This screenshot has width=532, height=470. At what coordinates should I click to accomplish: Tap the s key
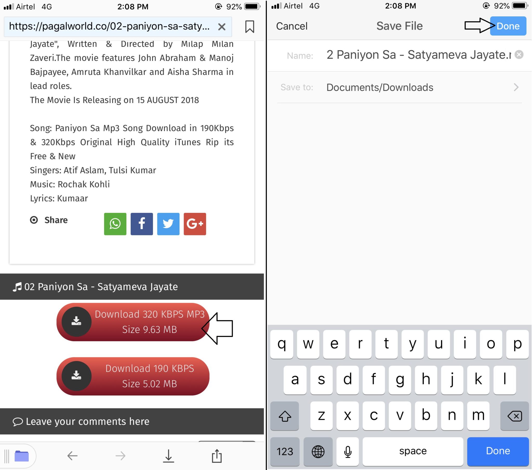pyautogui.click(x=321, y=380)
